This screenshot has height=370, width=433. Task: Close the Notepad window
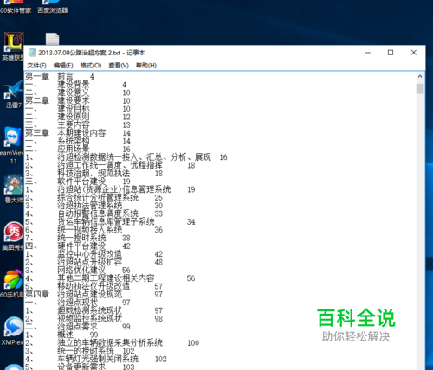(414, 53)
